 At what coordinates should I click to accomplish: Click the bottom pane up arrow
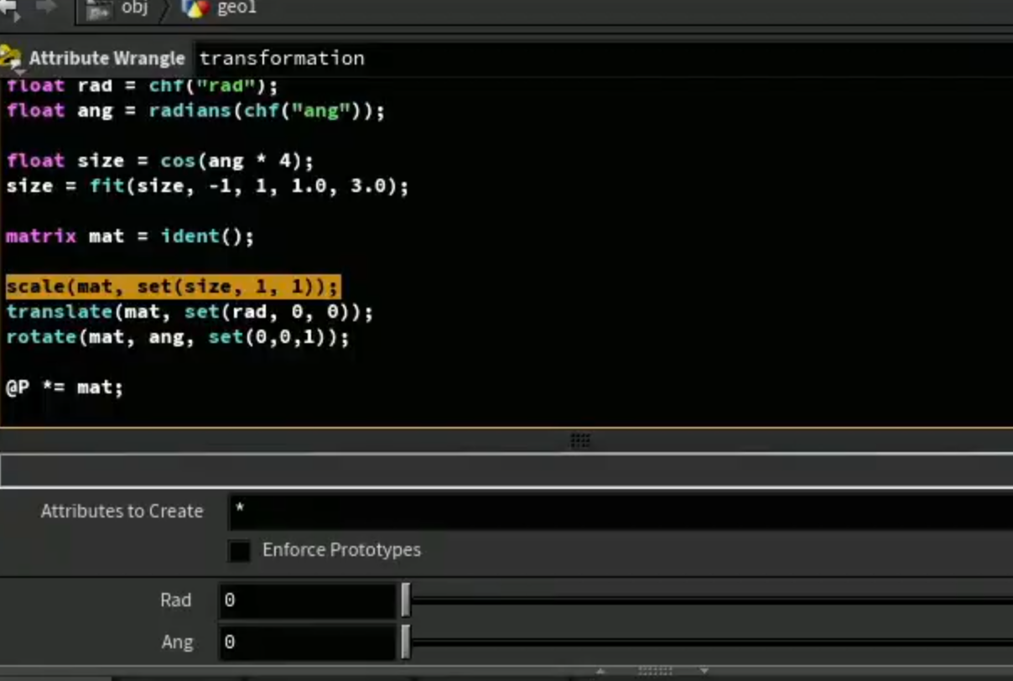(x=600, y=671)
